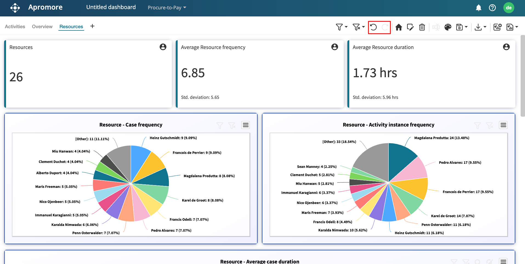
Task: Add a new tab with plus button
Action: click(92, 26)
